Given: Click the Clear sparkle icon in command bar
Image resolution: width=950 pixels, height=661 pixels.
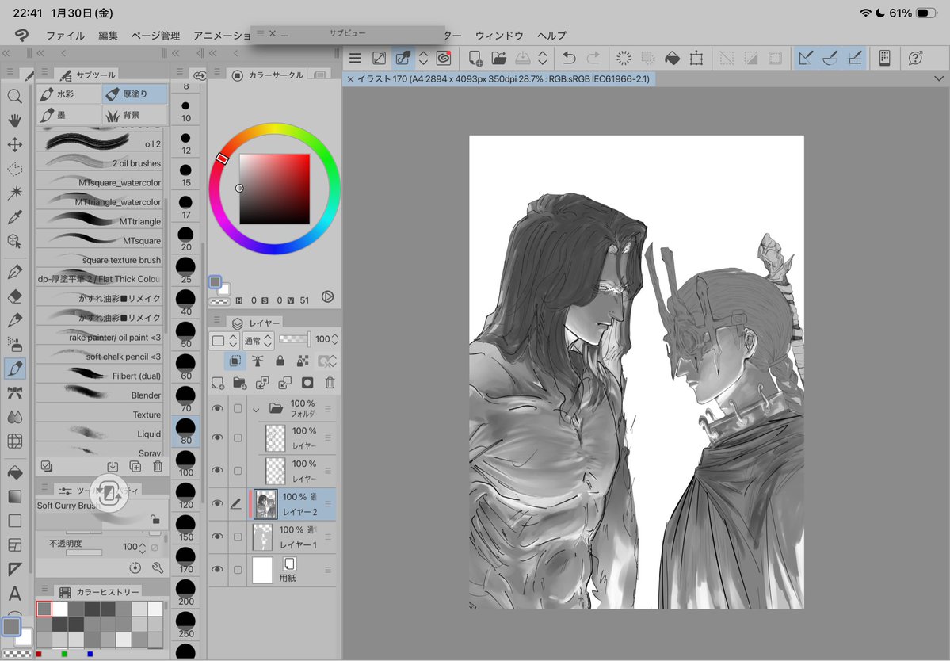Looking at the screenshot, I should pos(624,58).
